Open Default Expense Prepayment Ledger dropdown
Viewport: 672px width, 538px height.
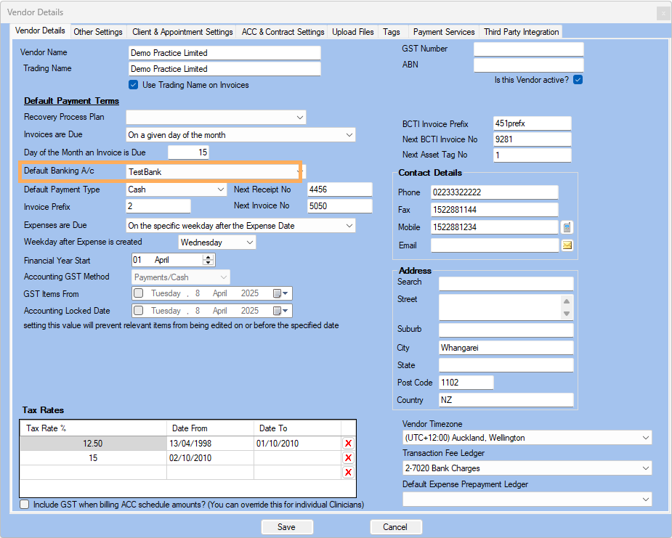[x=645, y=500]
